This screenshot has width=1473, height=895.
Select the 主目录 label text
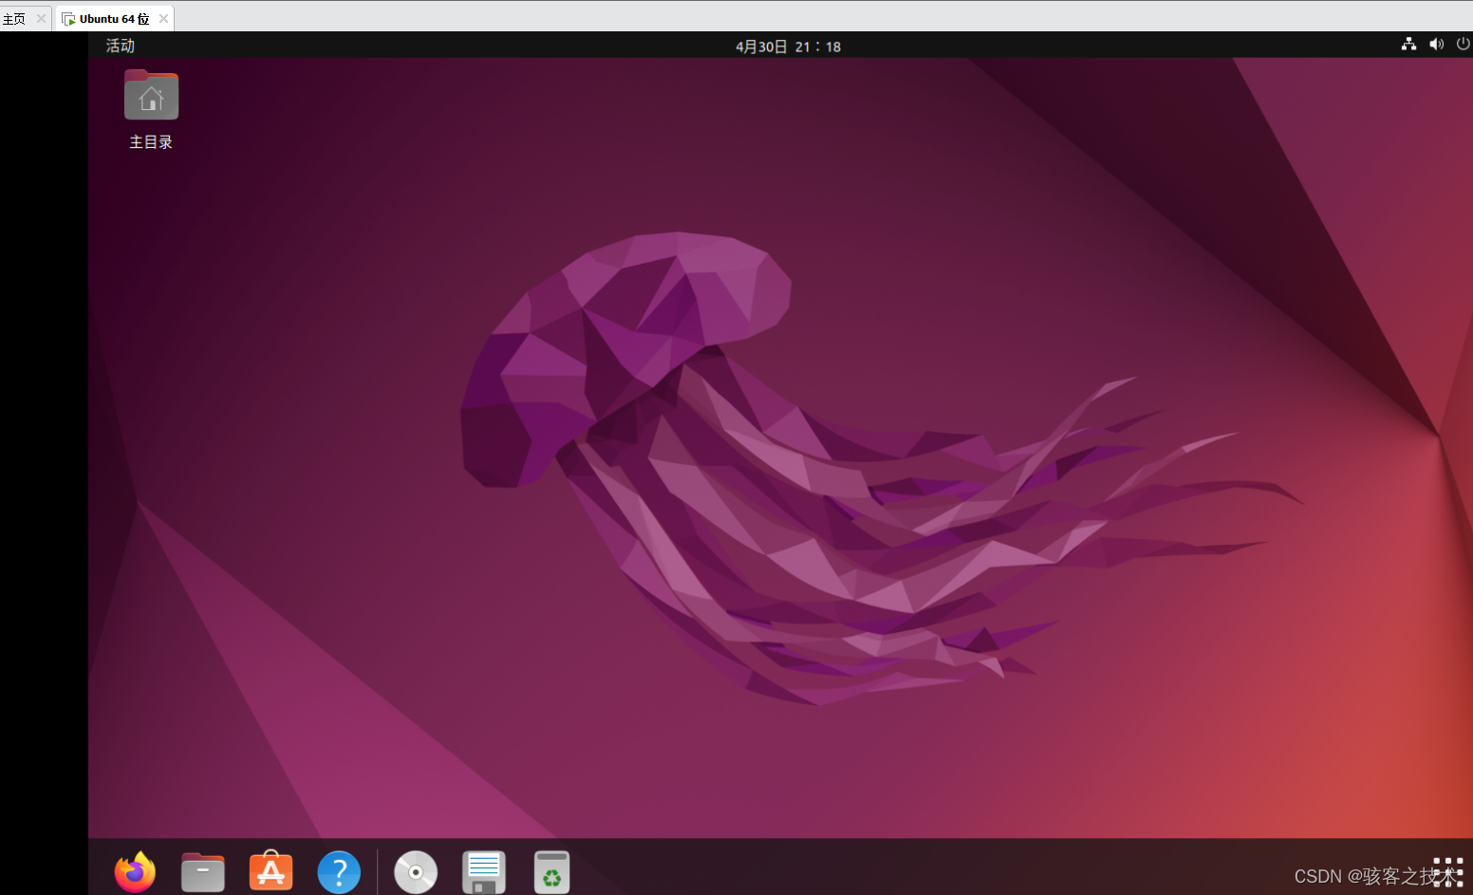click(151, 142)
